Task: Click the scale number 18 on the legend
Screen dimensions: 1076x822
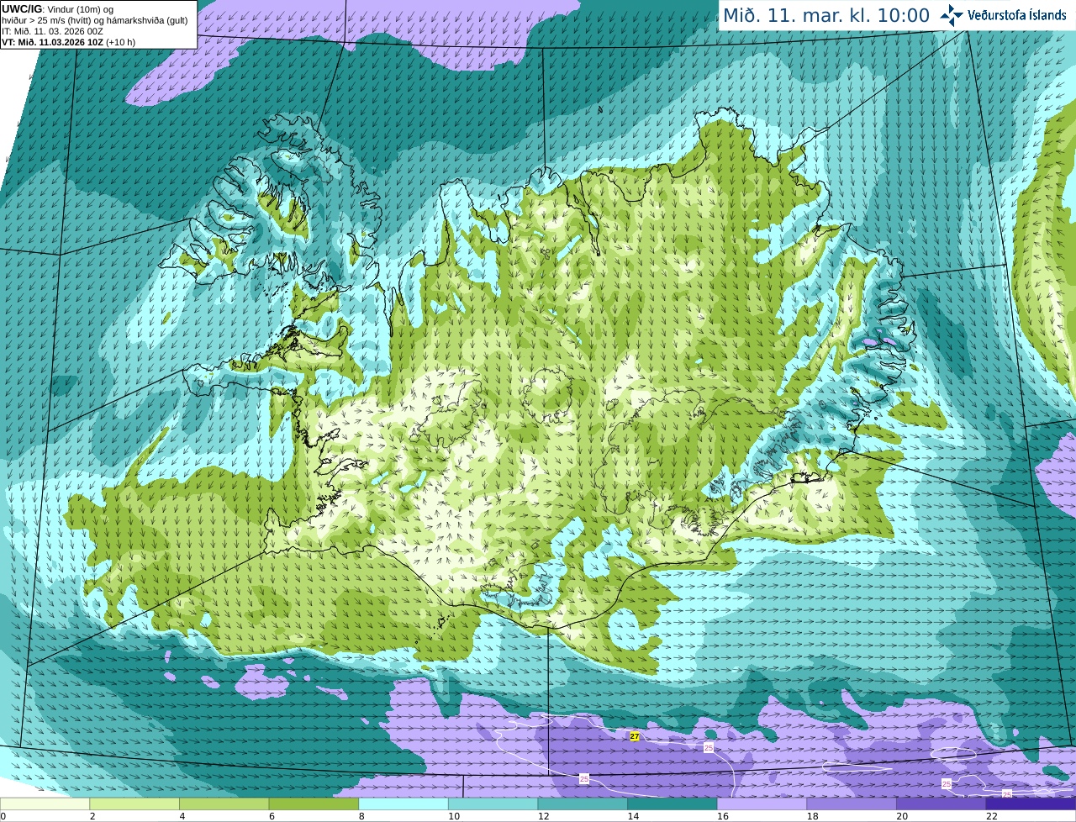Action: [813, 816]
